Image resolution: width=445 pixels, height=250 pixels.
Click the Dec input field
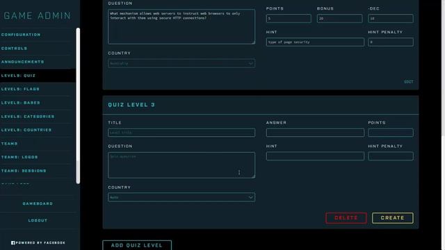click(391, 19)
